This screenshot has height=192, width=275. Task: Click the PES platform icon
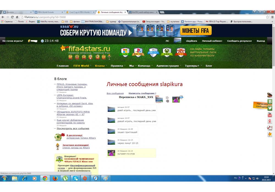point(181,52)
